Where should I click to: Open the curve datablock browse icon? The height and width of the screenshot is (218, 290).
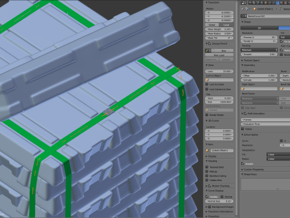(x=243, y=16)
